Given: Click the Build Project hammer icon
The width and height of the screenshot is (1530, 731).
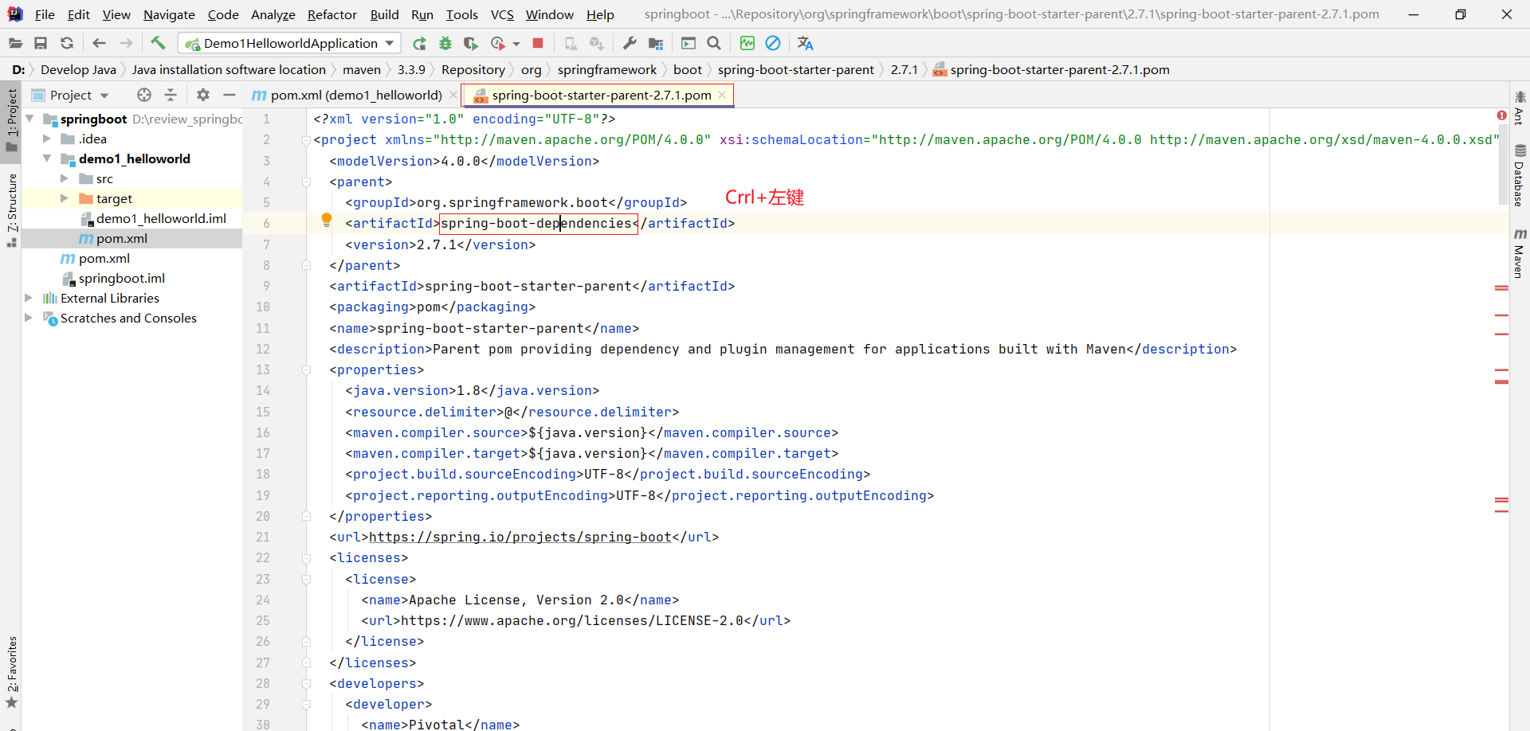Looking at the screenshot, I should coord(158,43).
